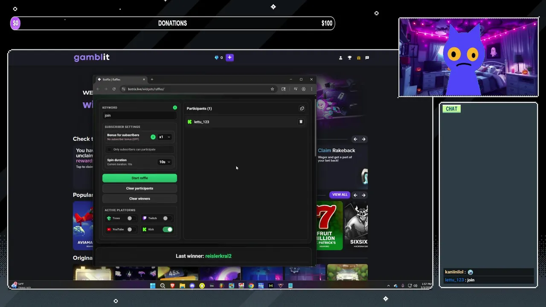
Task: Close the BotRix | Raffles tab
Action: click(144, 79)
